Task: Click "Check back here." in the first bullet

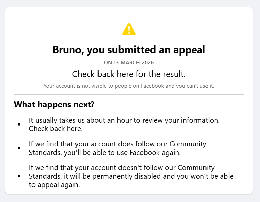Action: click(56, 129)
